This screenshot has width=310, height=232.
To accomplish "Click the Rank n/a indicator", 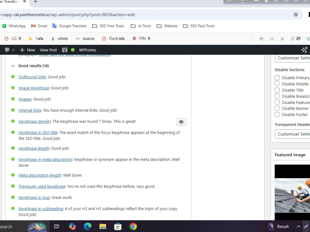I will coord(113,38).
